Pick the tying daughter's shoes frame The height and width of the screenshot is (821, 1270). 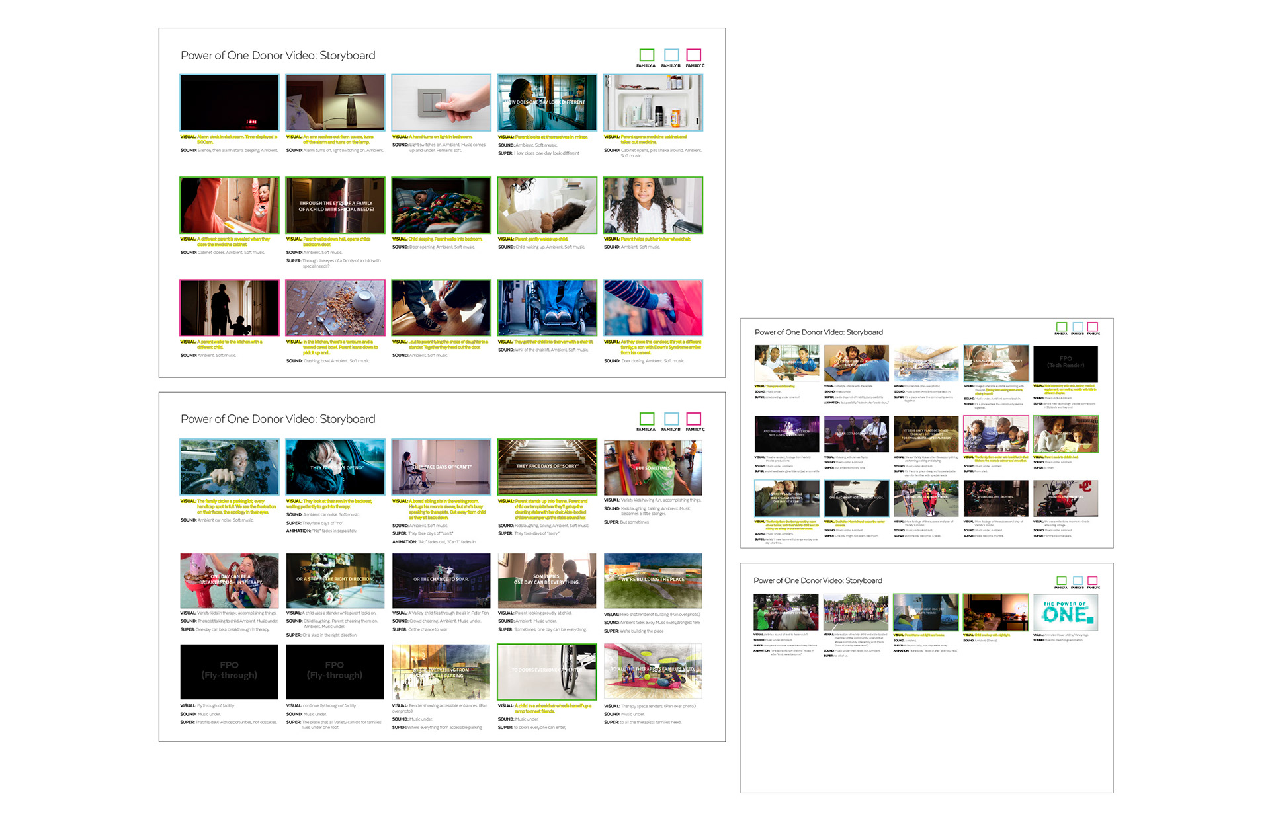(x=441, y=307)
